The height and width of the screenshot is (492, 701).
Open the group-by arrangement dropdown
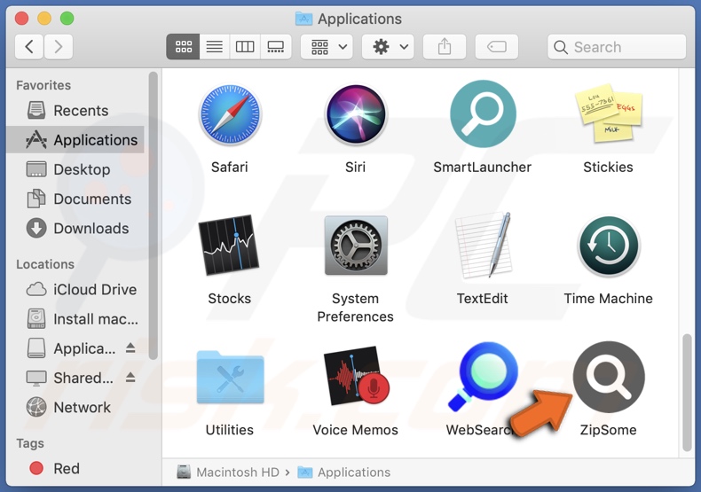tap(327, 47)
